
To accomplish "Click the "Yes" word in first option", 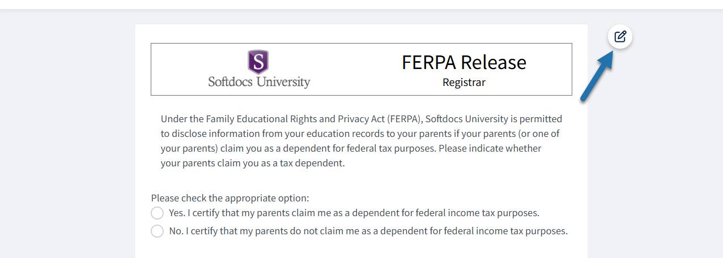I will tap(176, 213).
